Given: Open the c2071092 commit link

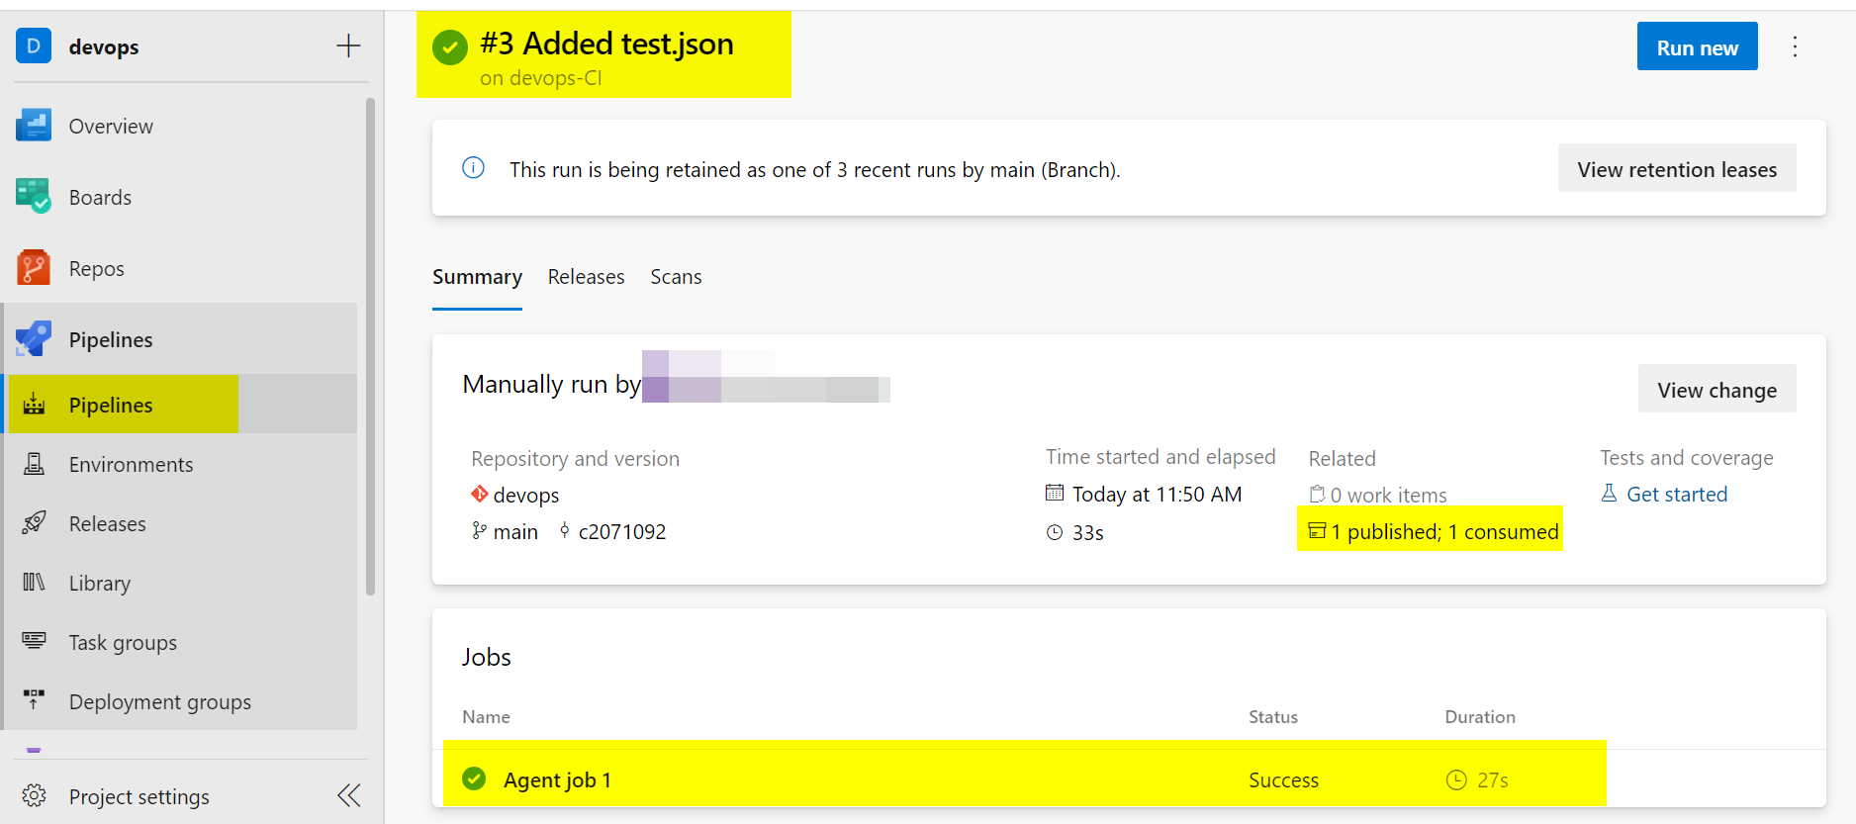Looking at the screenshot, I should 622,531.
